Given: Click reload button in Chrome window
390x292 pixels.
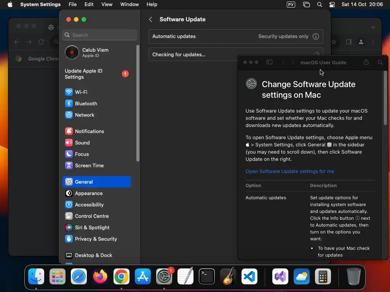Looking at the screenshot, I should coord(41,42).
